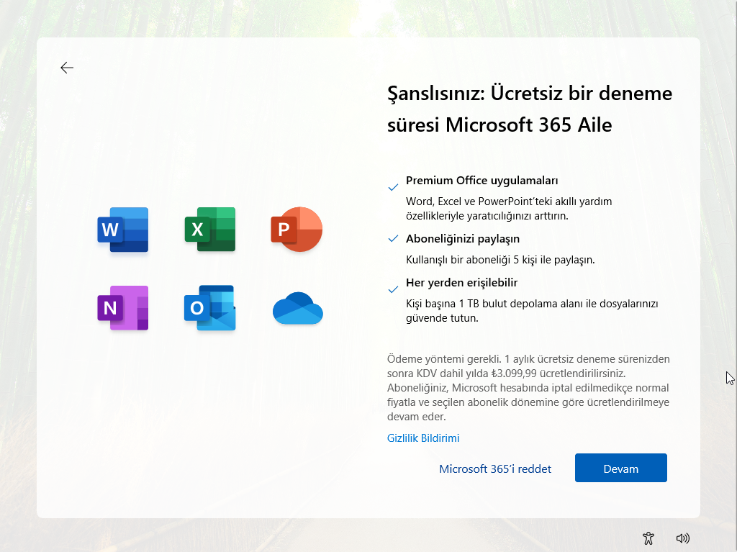Click the Microsoft Word icon

click(x=122, y=229)
